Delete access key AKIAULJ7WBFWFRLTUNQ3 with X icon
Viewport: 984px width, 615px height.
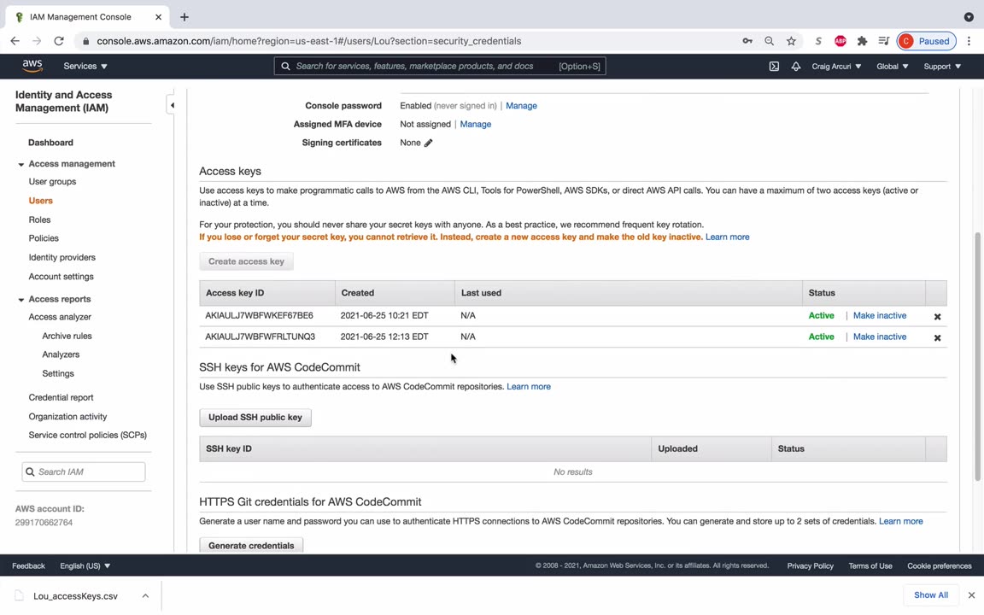pyautogui.click(x=937, y=337)
